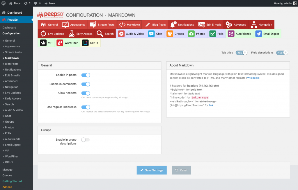Viewport: 298px width, 190px height.
Task: Click the Blog Posts pencil icon
Action: click(x=148, y=24)
